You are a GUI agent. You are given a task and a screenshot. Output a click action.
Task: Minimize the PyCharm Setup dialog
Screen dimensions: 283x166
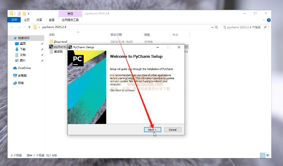[158, 47]
